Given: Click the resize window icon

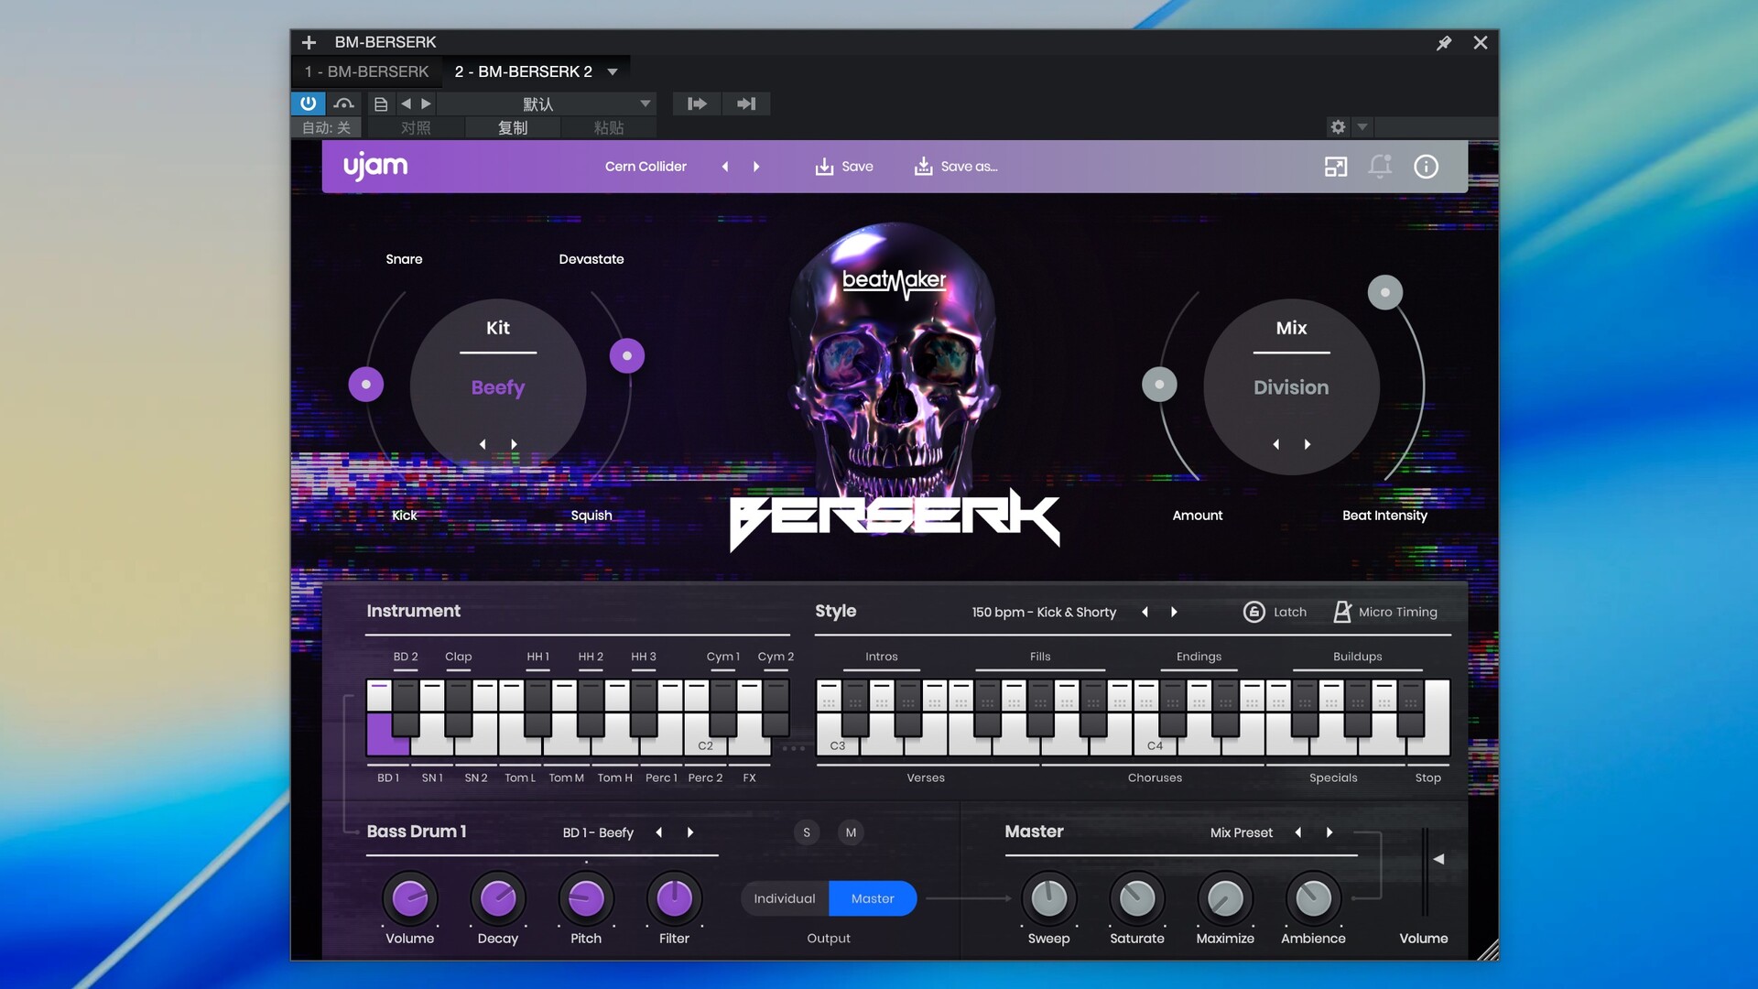Looking at the screenshot, I should (x=1336, y=167).
